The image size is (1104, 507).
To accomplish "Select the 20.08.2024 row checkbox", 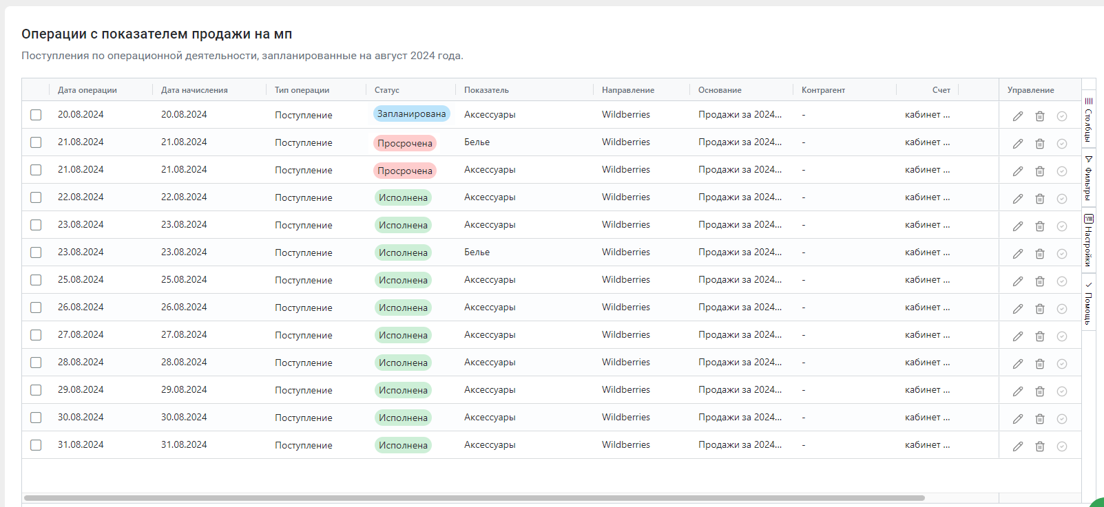I will (x=36, y=115).
